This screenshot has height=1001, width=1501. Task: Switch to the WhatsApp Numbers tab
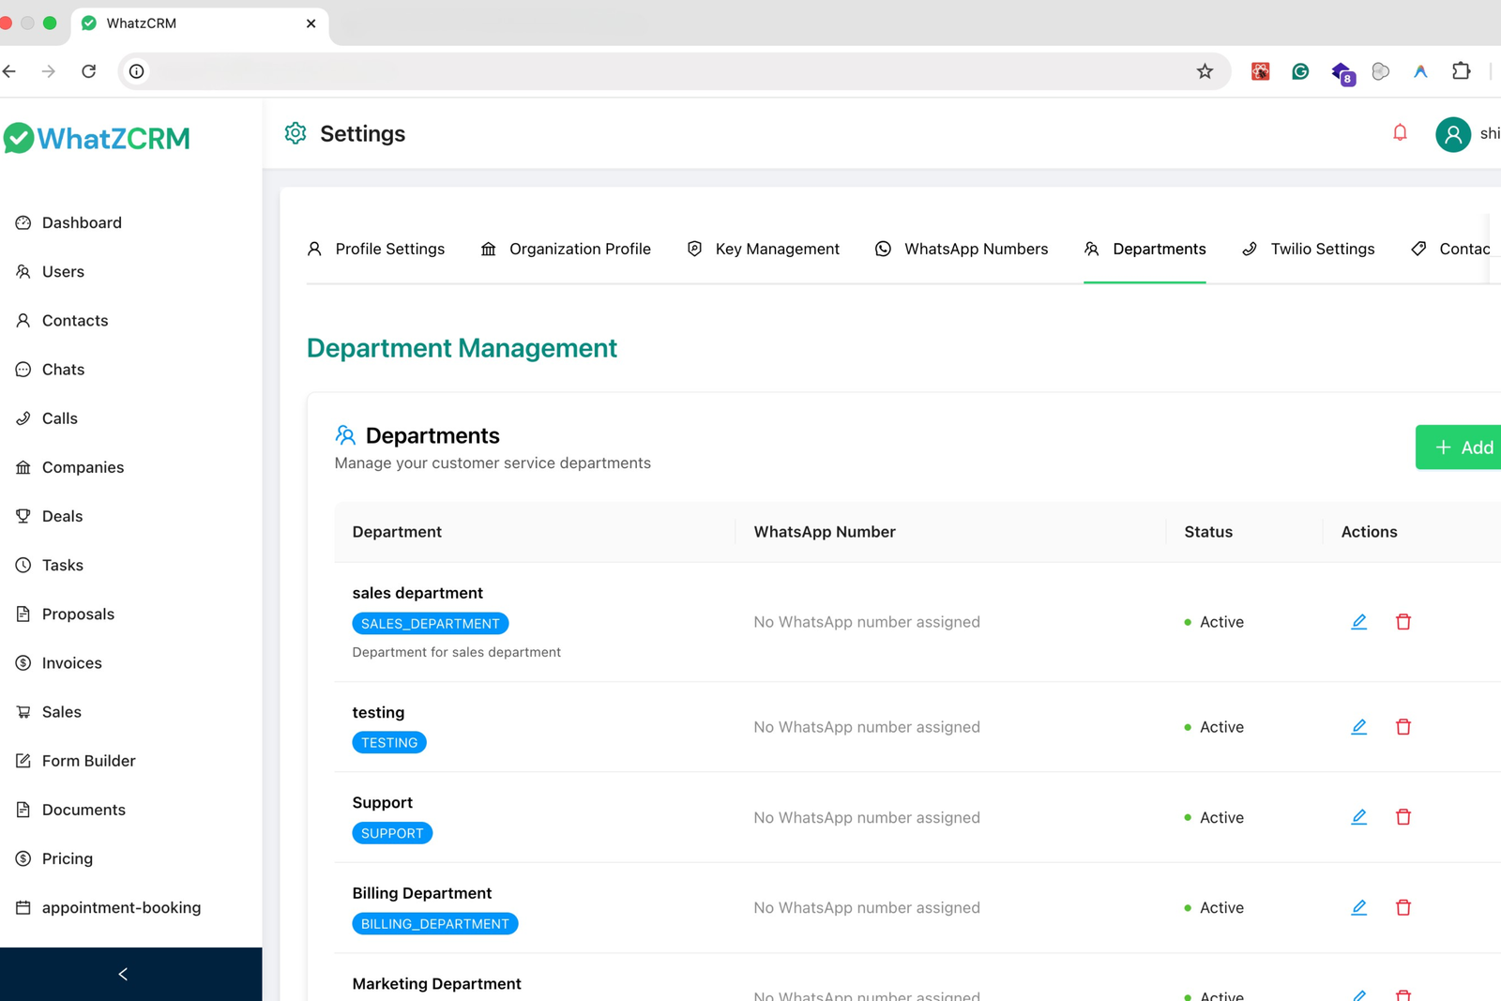(976, 249)
